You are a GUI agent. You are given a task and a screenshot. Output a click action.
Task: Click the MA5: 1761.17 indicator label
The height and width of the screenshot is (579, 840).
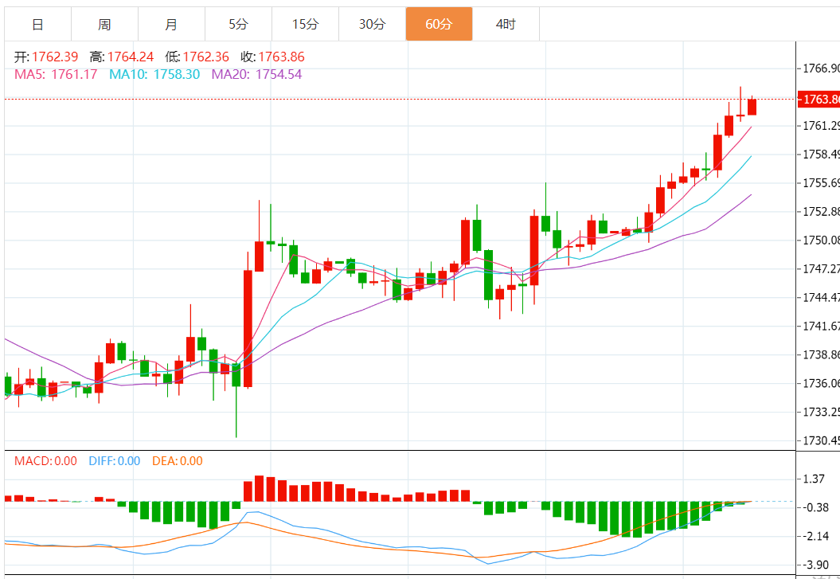(x=56, y=74)
